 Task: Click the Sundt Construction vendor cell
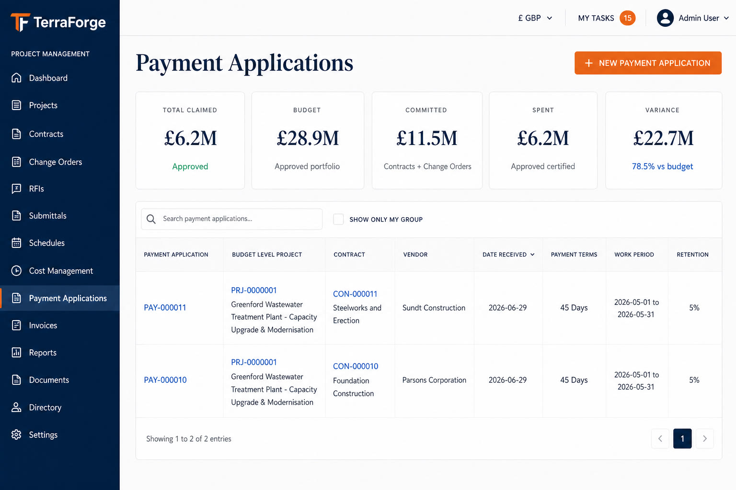[x=434, y=308]
